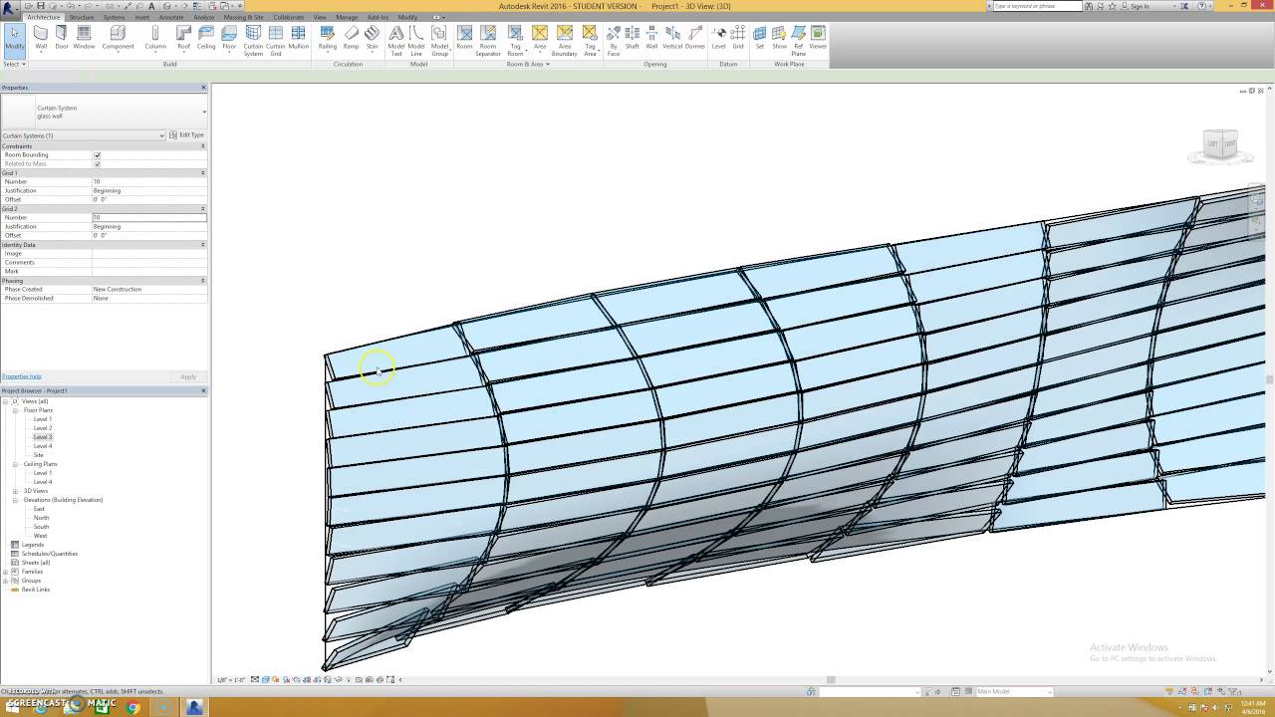The image size is (1275, 717).
Task: Open the Model Text tool
Action: 396,40
